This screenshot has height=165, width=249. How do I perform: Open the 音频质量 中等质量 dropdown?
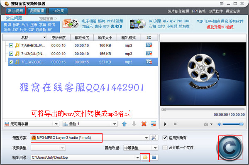(x=155, y=148)
